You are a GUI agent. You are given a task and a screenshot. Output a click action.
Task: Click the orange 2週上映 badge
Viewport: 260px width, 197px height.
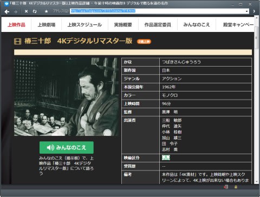pyautogui.click(x=144, y=42)
